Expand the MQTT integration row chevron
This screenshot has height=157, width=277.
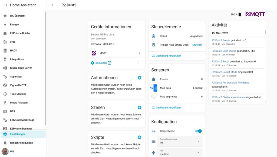pos(139,53)
